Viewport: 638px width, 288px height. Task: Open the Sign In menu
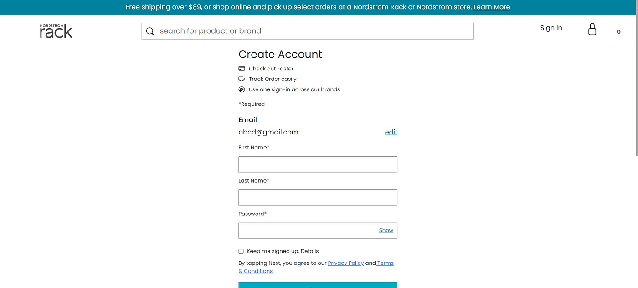pyautogui.click(x=551, y=28)
